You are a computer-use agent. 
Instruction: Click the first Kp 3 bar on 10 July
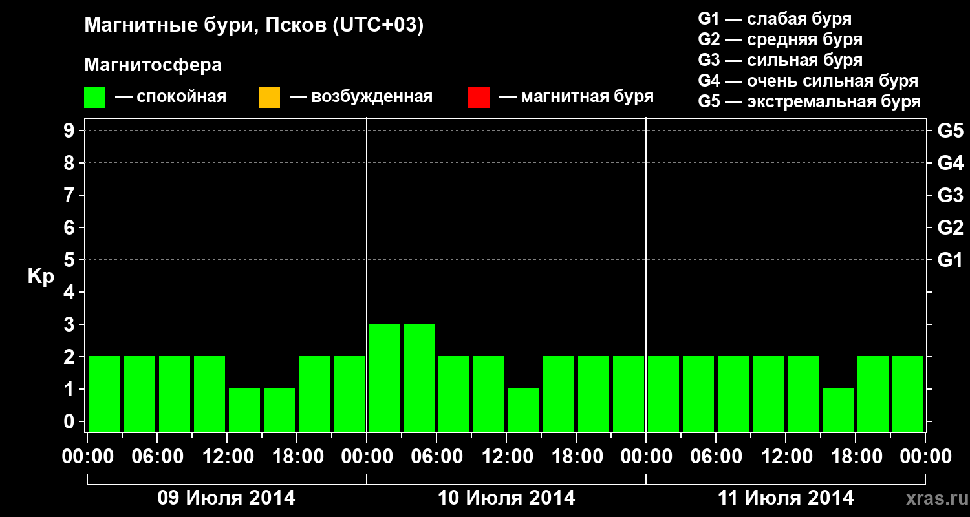[384, 377]
